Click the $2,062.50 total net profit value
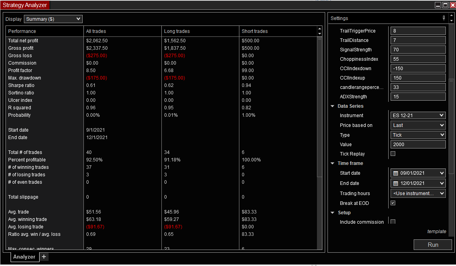The width and height of the screenshot is (456, 266). (x=97, y=41)
